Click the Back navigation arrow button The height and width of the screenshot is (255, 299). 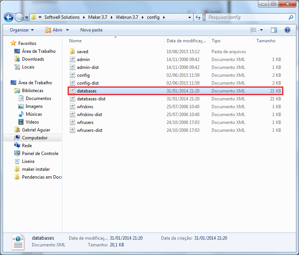point(9,17)
